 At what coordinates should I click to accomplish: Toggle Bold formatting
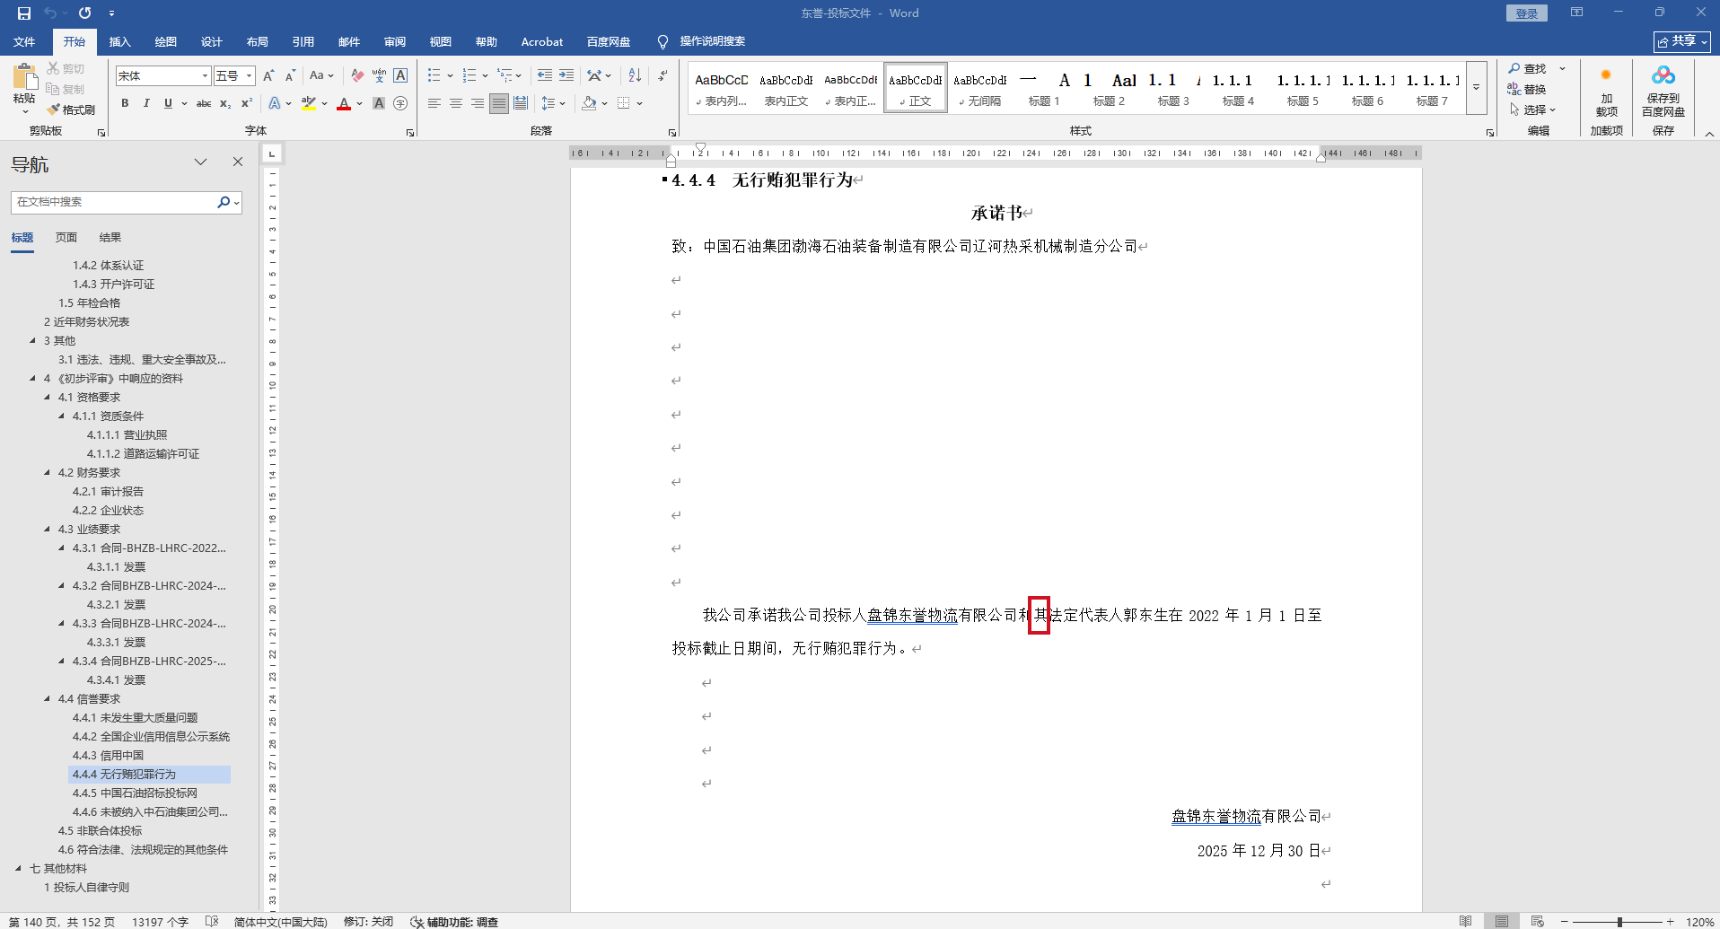(125, 103)
